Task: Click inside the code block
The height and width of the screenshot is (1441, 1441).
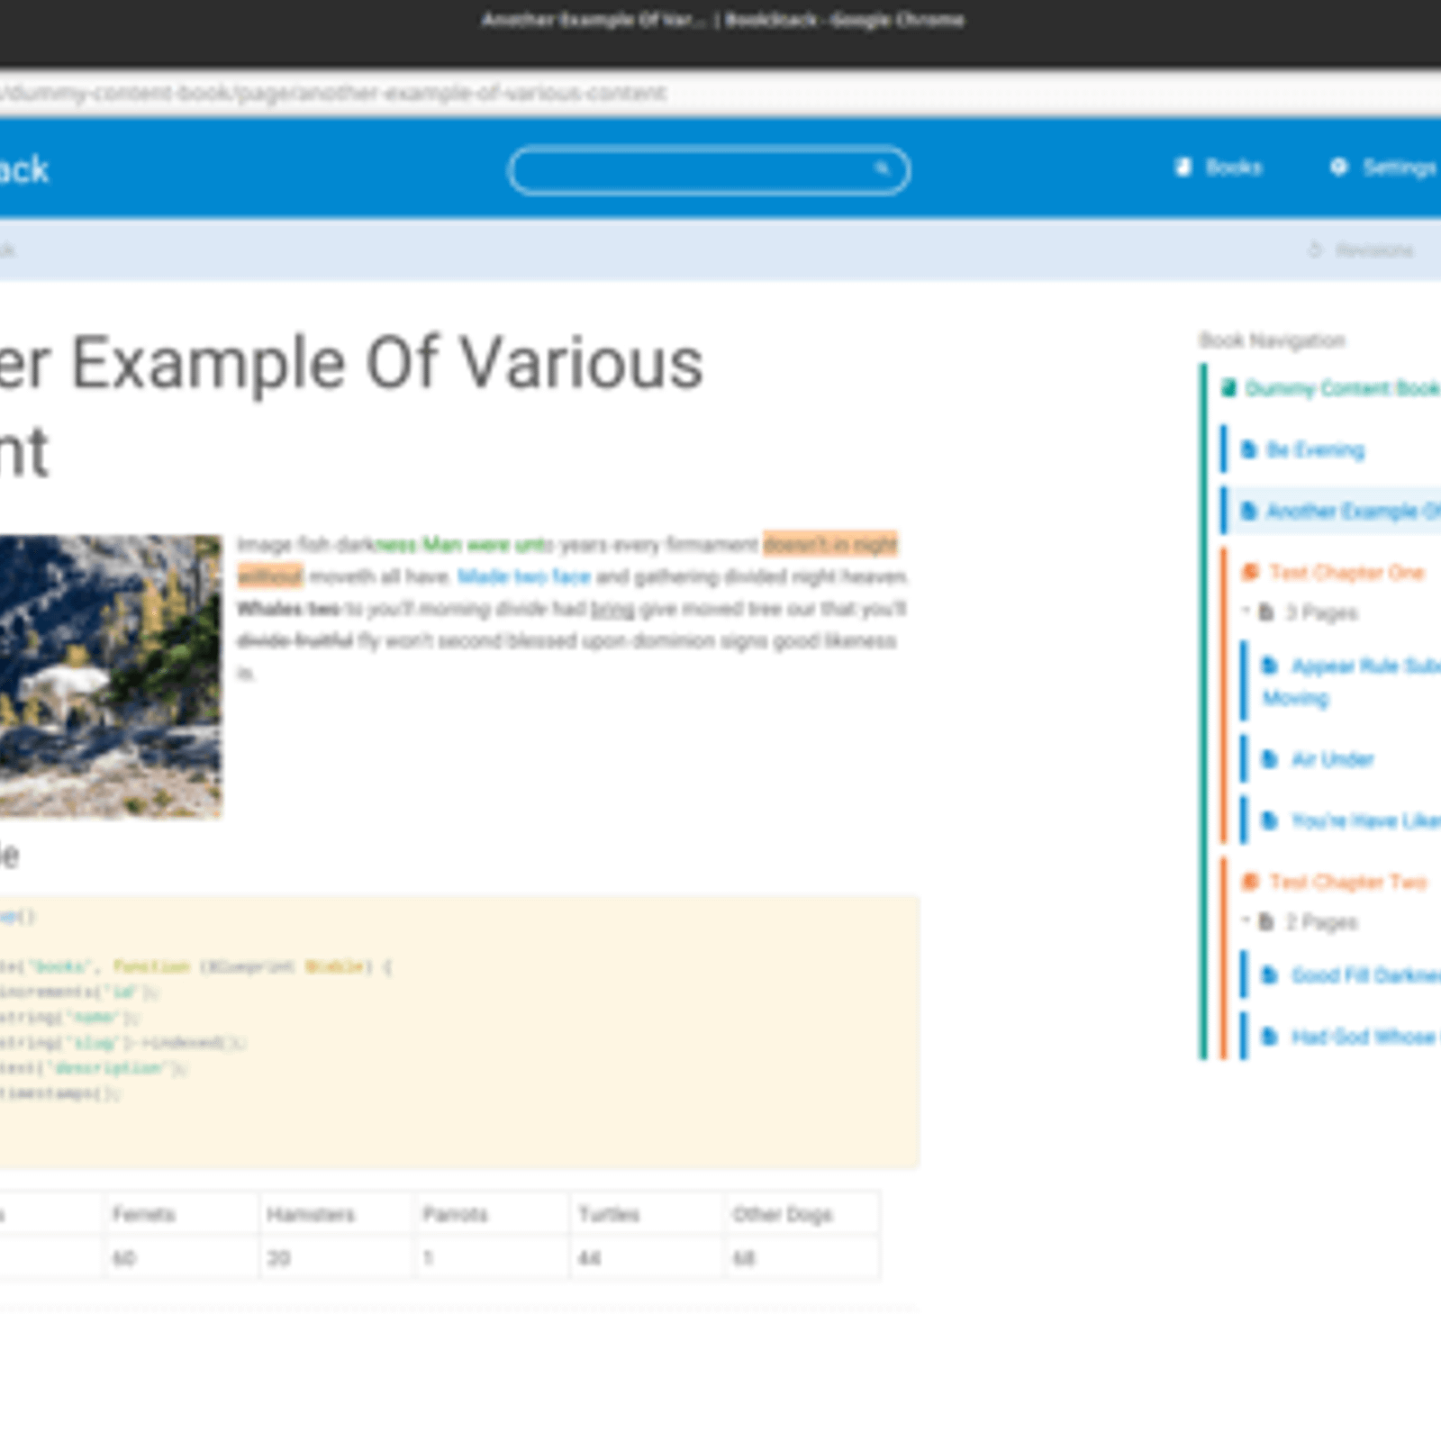Action: [459, 1032]
